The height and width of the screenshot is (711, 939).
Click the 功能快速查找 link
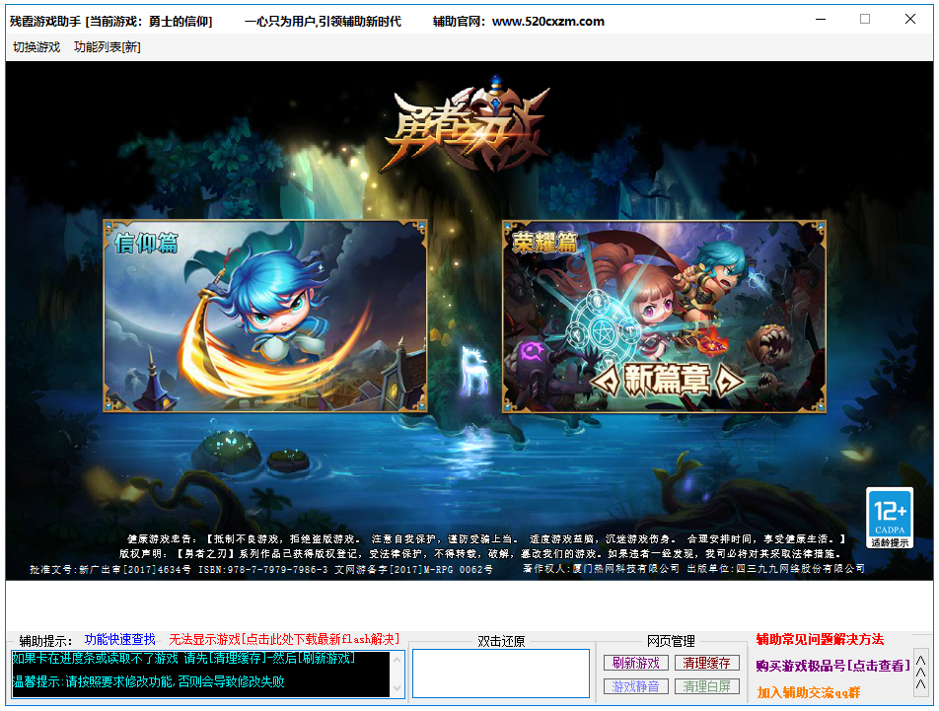point(119,639)
